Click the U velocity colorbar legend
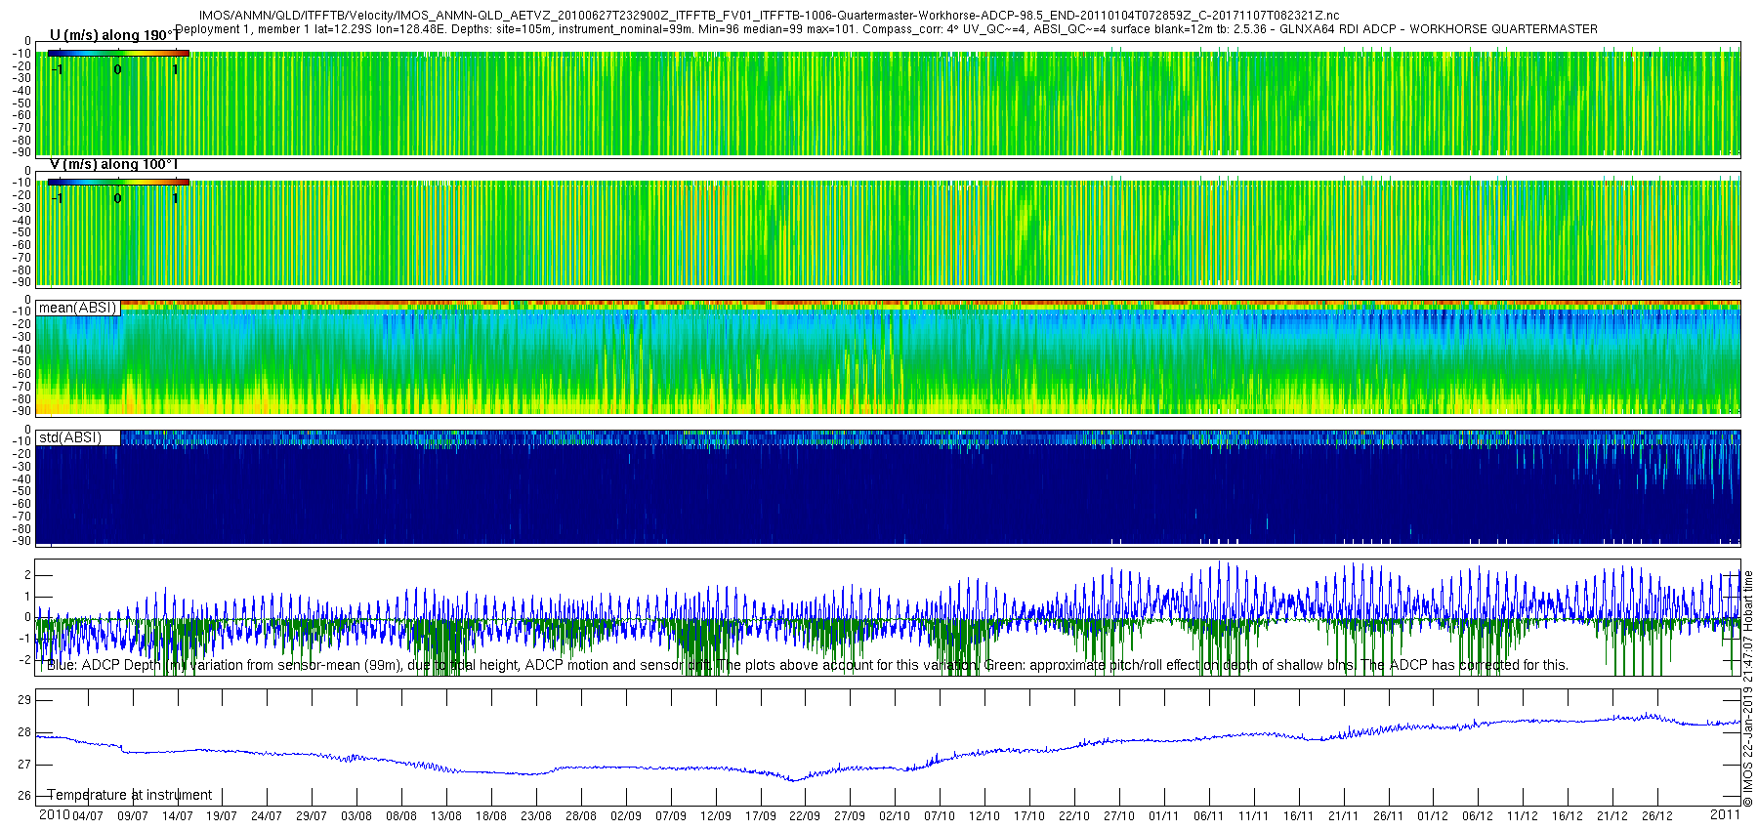Image resolution: width=1758 pixels, height=830 pixels. pos(118,53)
